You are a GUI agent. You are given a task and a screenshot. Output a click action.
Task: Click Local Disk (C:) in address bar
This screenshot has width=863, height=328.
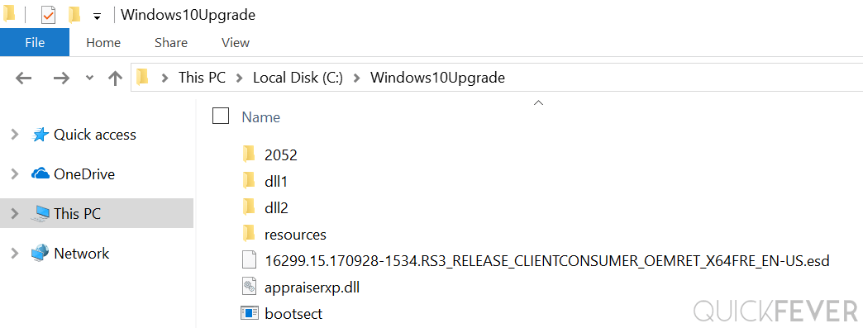[298, 78]
